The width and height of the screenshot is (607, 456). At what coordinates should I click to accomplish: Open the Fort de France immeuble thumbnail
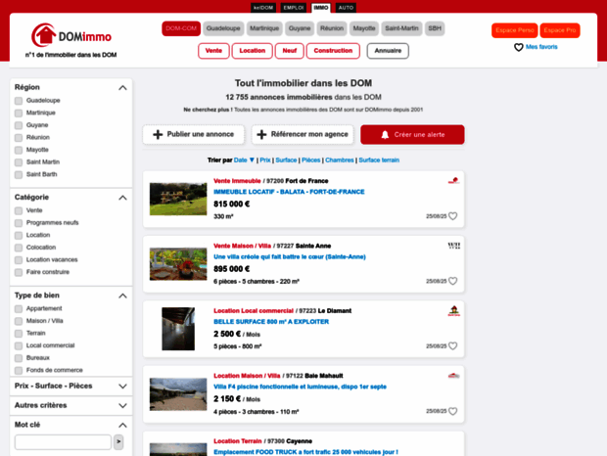point(178,199)
